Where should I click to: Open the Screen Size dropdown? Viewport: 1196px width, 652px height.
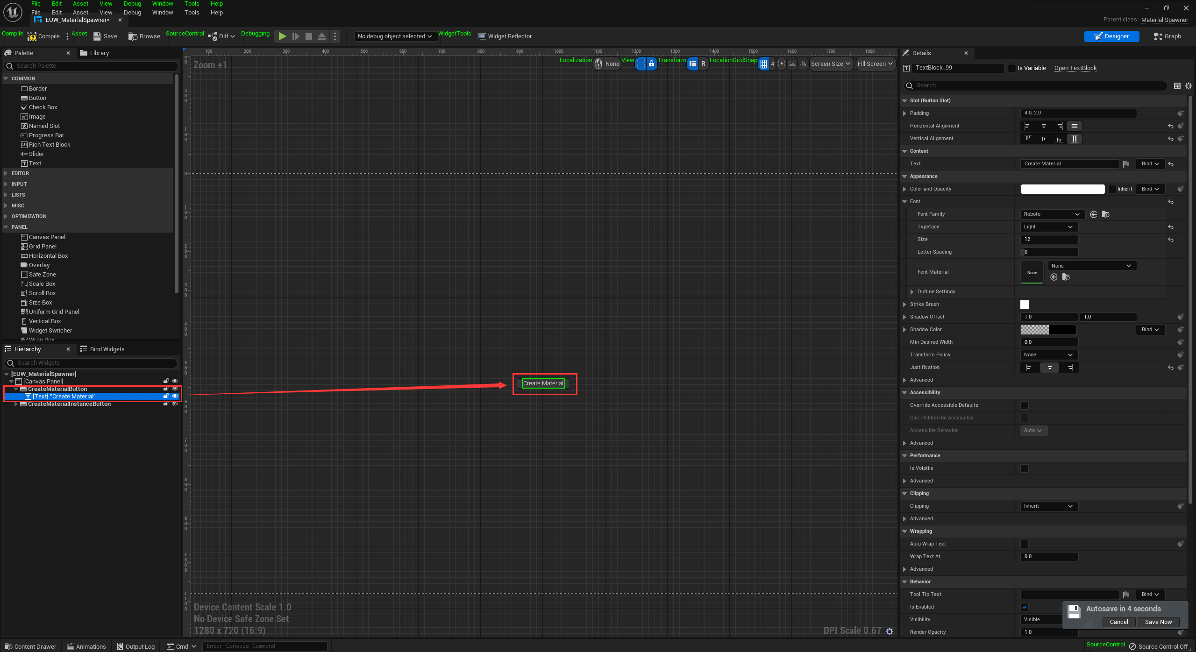pyautogui.click(x=830, y=64)
